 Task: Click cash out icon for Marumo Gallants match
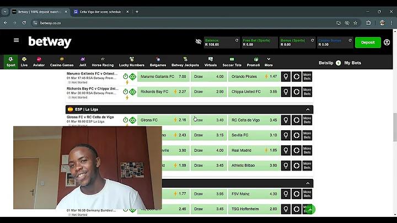[133, 77]
